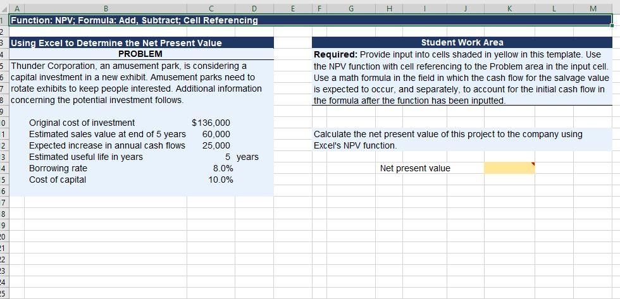Click the "PROBLEM" heading cell

[141, 54]
